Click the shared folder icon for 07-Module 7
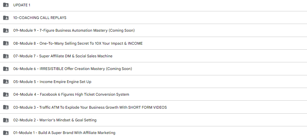Image resolution: width=307 pixels, height=138 pixels. click(x=6, y=56)
